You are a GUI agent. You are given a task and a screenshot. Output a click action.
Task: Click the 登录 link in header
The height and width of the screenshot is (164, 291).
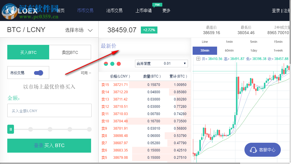276,10
